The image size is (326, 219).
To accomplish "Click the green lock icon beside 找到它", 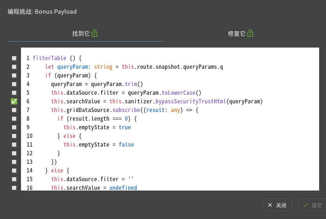I will [94, 33].
